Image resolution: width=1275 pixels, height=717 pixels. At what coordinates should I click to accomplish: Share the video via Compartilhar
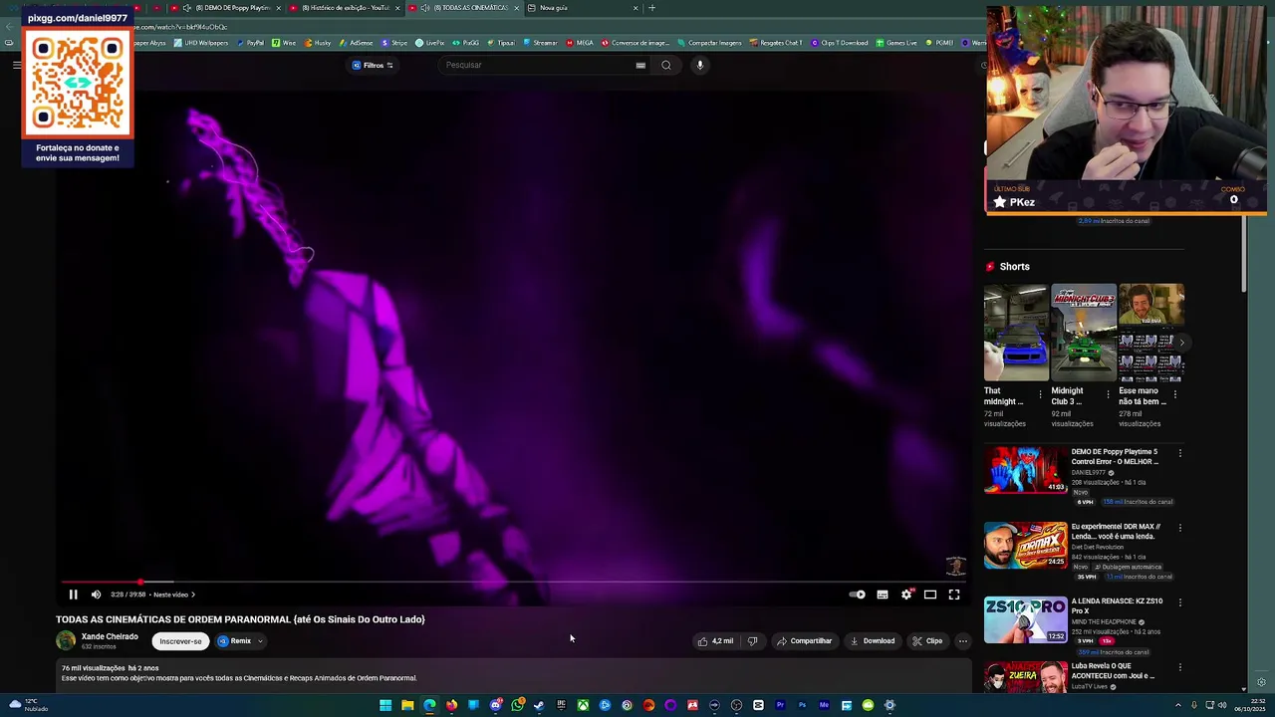tap(804, 641)
